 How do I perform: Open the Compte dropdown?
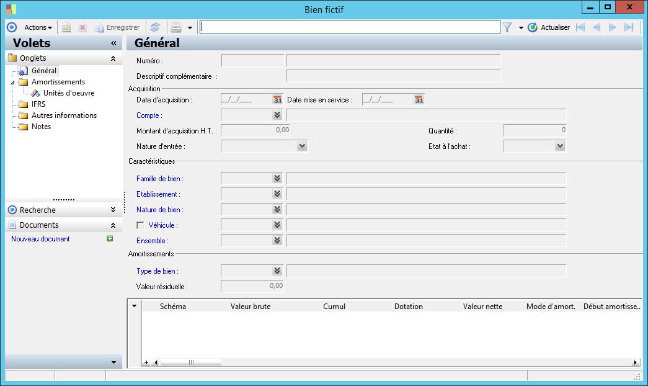(277, 115)
